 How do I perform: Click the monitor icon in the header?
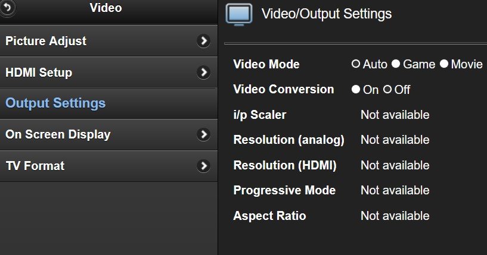[x=239, y=14]
